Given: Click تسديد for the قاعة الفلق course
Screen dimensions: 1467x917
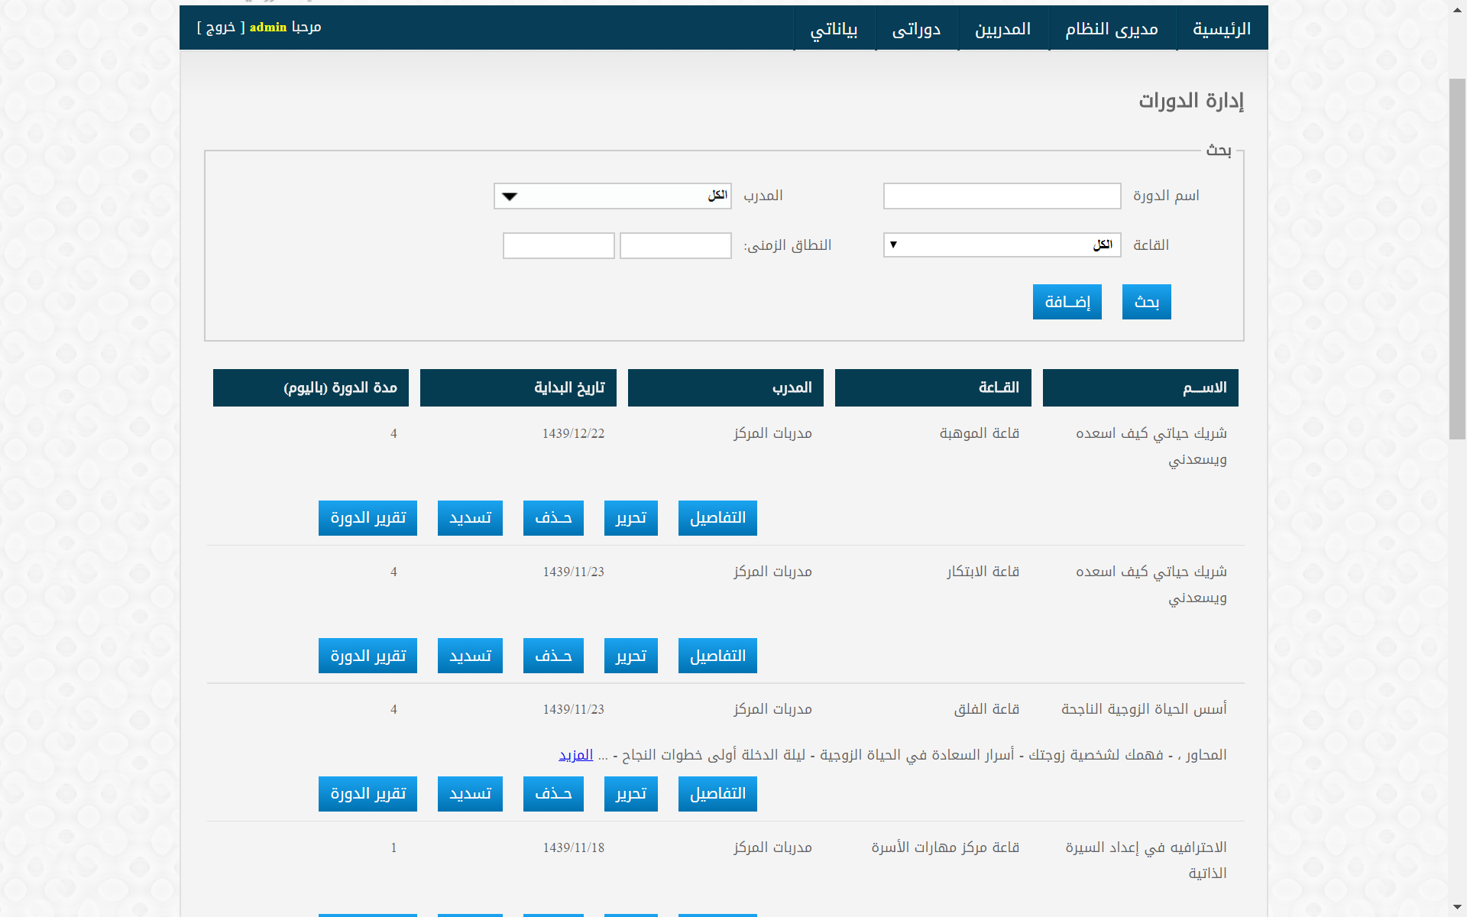Looking at the screenshot, I should 470,794.
